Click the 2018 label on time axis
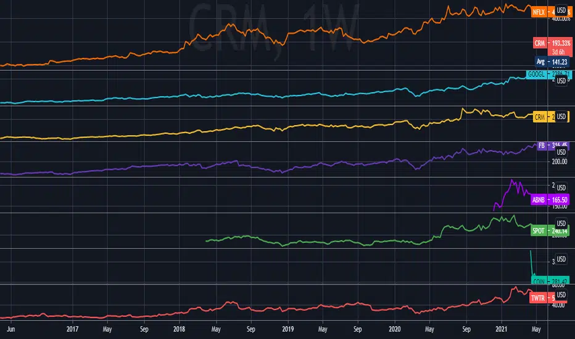575x339 pixels. pos(179,329)
